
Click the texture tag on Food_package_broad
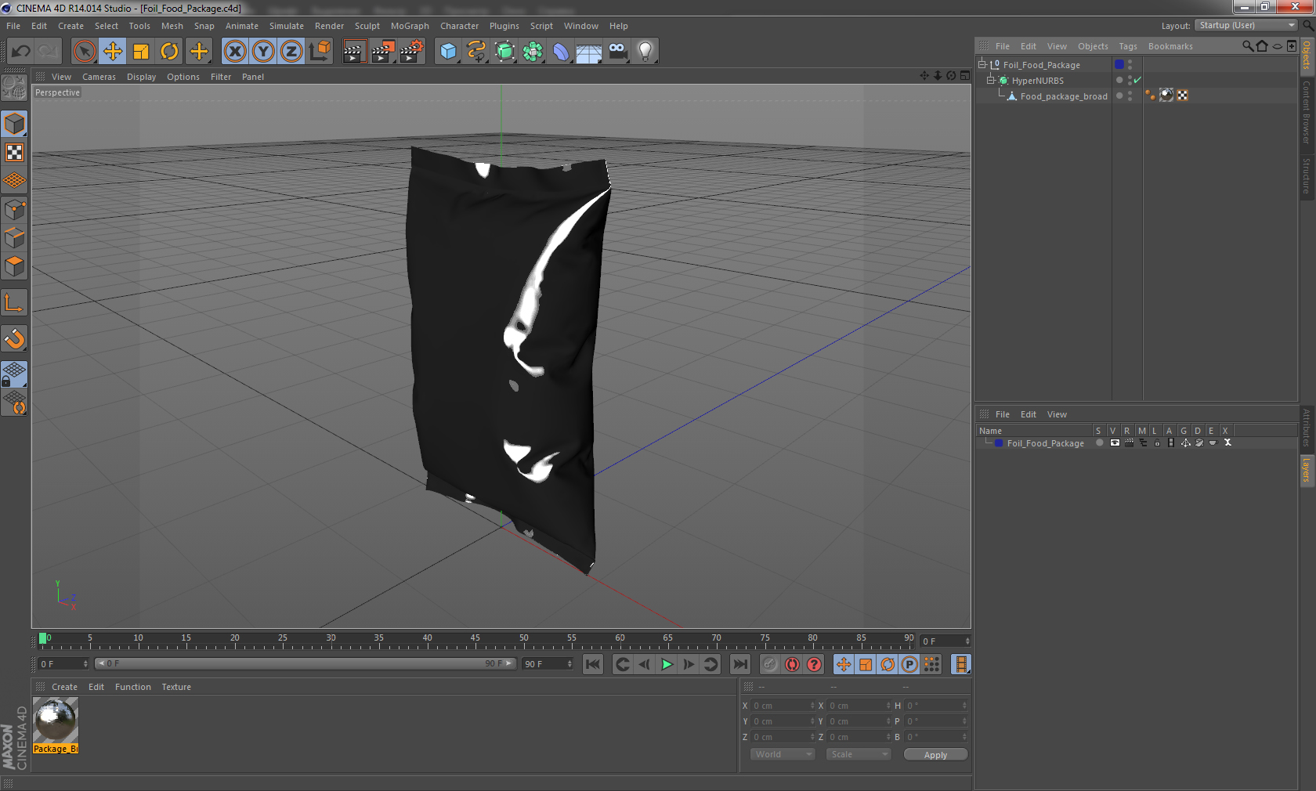point(1166,96)
